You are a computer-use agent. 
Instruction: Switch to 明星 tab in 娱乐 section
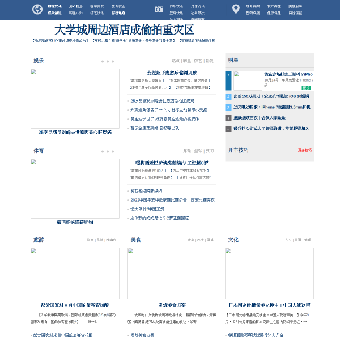[187, 61]
